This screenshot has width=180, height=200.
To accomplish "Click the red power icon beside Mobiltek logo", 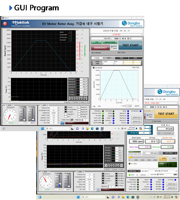I will tap(5, 24).
